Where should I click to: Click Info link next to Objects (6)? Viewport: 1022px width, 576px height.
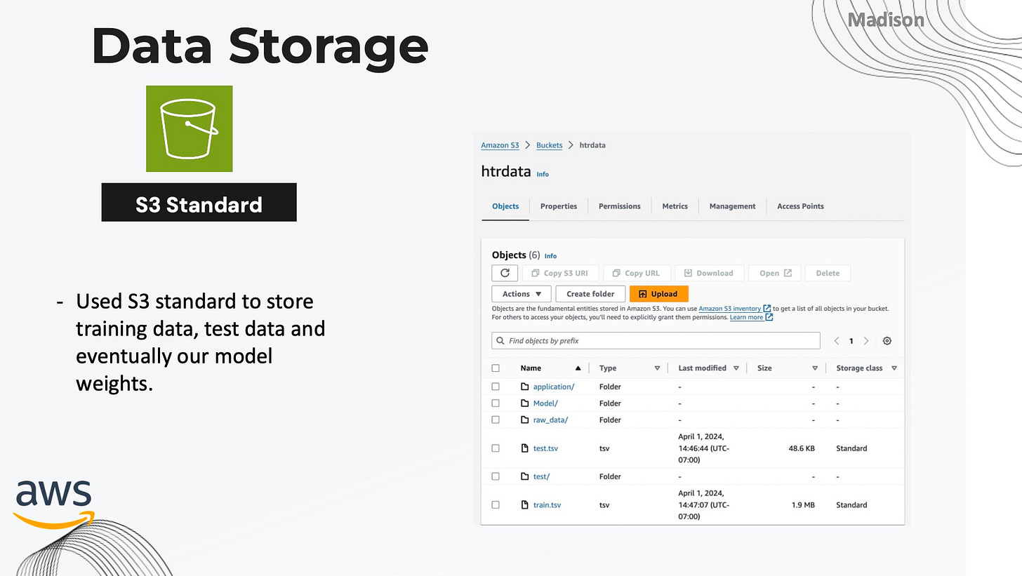550,256
